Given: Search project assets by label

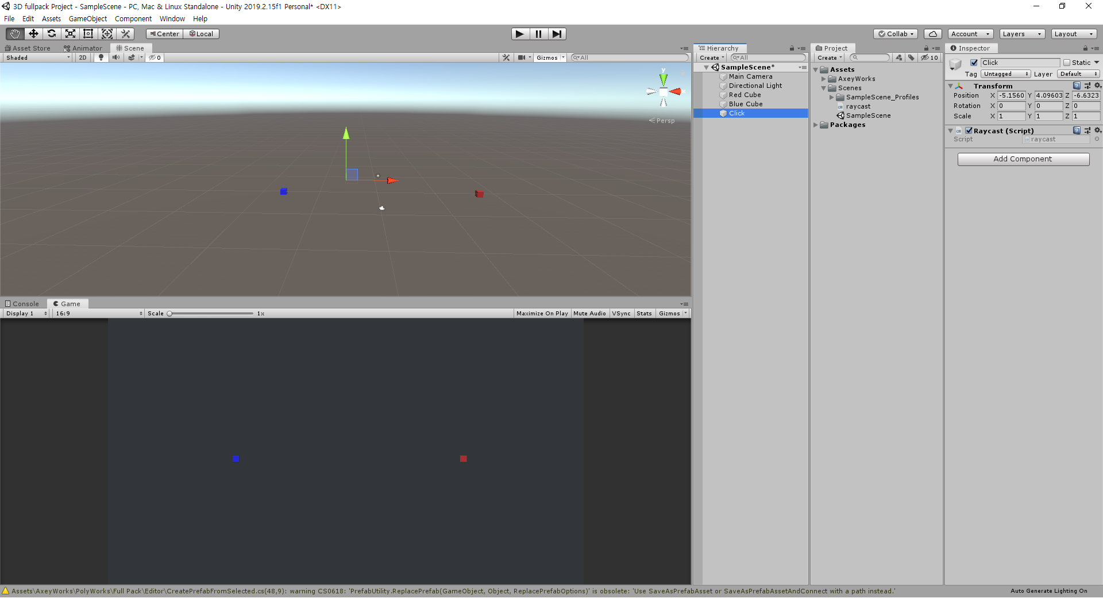Looking at the screenshot, I should pyautogui.click(x=911, y=57).
